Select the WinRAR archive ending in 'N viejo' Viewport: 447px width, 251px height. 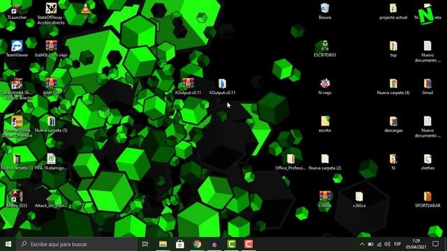[51, 46]
